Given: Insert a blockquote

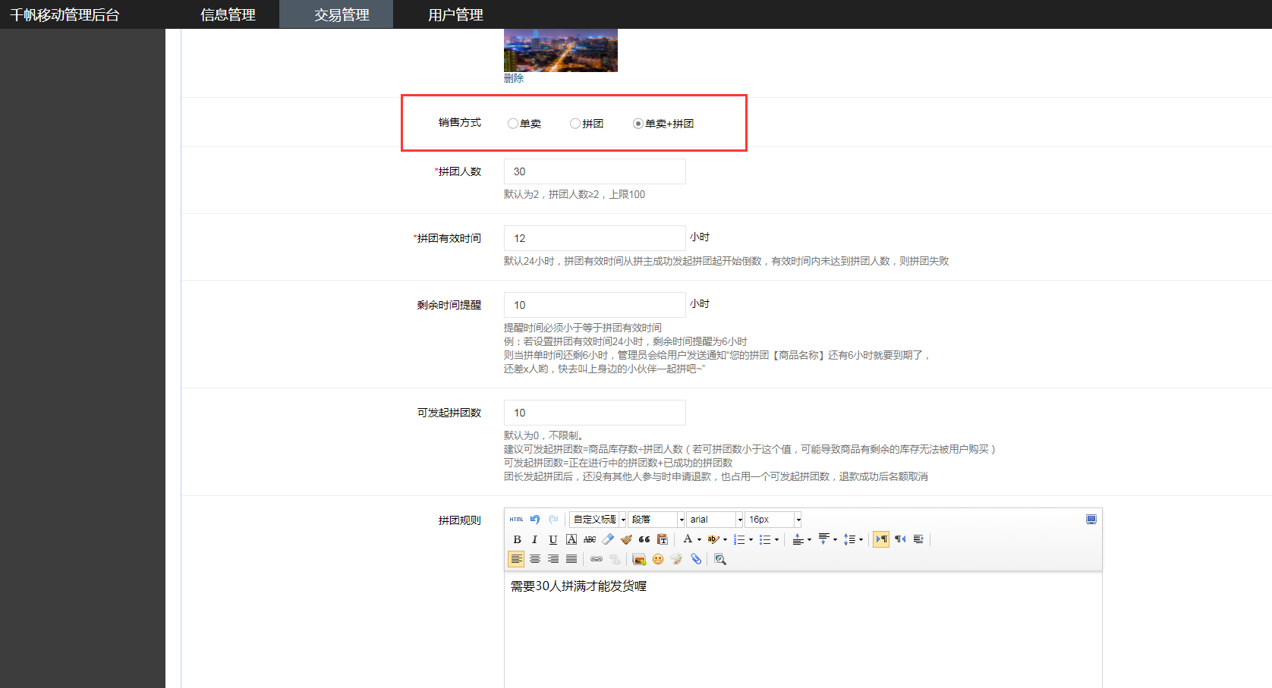Looking at the screenshot, I should pyautogui.click(x=644, y=539).
